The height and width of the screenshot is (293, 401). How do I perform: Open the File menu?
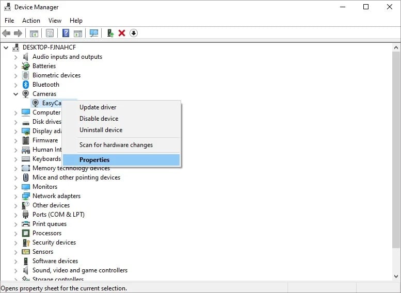point(9,21)
